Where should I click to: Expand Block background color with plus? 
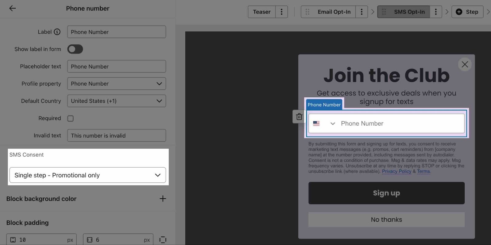pos(163,199)
